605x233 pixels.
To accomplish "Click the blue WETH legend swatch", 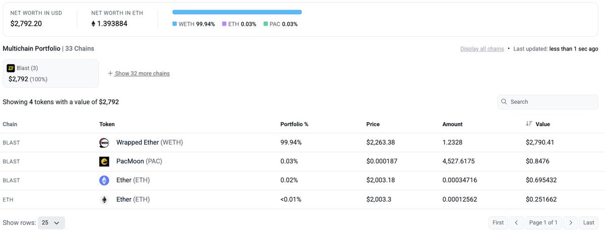I will [x=175, y=24].
